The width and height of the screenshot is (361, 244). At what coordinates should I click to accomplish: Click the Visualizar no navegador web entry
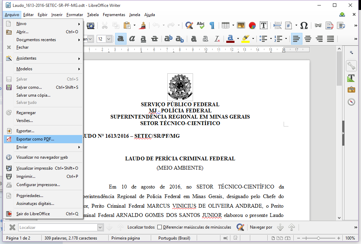(43, 157)
